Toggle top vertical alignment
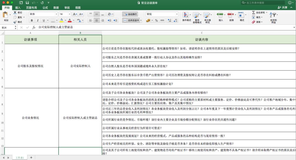Image resolution: width=296 pixels, height=160 pixels. pyautogui.click(x=91, y=14)
